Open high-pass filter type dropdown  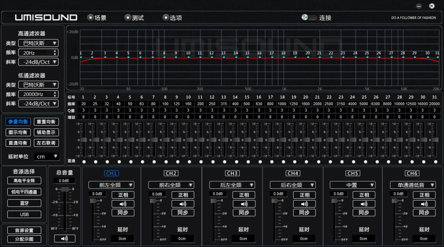(x=39, y=43)
